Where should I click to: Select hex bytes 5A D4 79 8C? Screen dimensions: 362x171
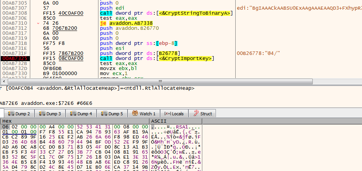(19, 167)
